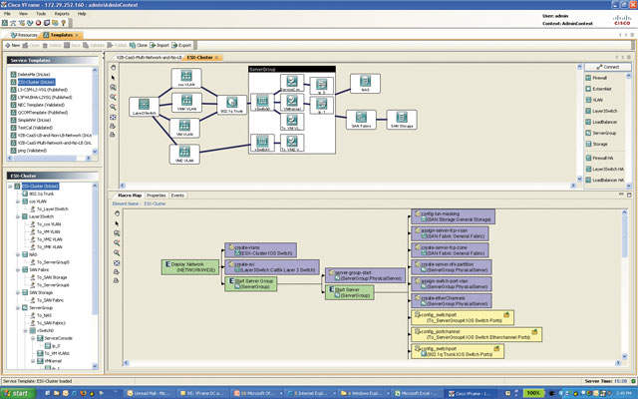This screenshot has width=638, height=399.
Task: Collapse the ServiceConsole tree node
Action: 33,338
